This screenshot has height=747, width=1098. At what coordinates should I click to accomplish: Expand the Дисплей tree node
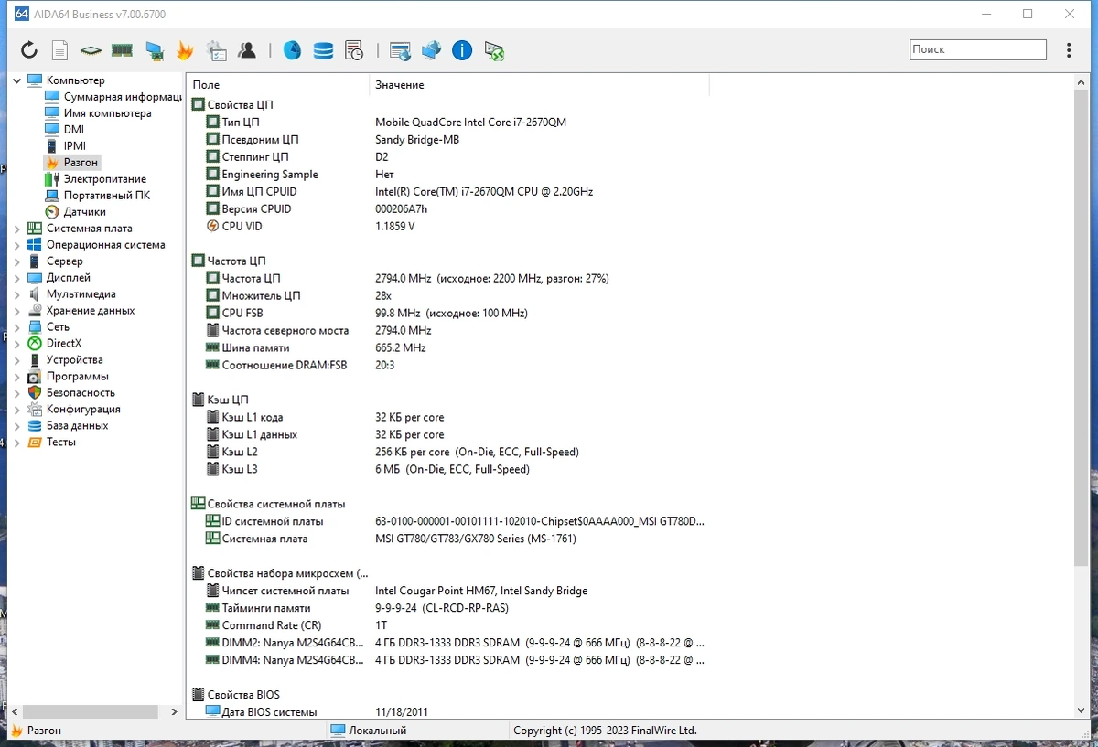[16, 278]
